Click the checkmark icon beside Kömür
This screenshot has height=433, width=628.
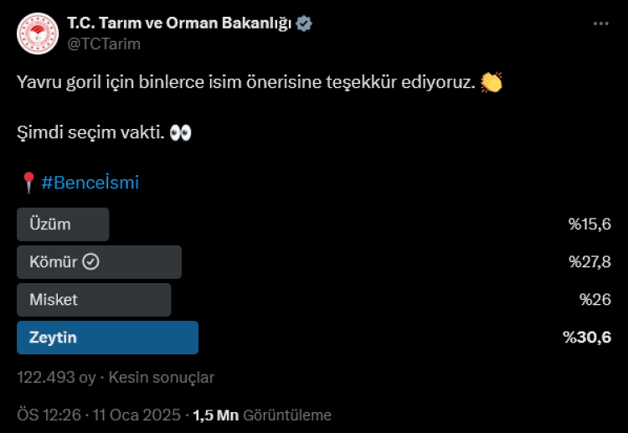[x=91, y=262]
